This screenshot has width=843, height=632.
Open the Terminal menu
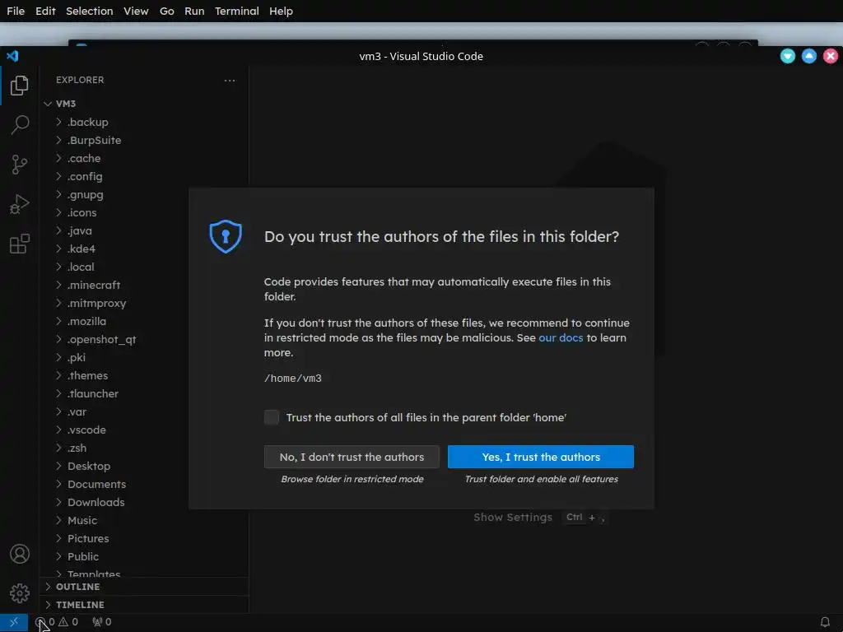point(236,11)
